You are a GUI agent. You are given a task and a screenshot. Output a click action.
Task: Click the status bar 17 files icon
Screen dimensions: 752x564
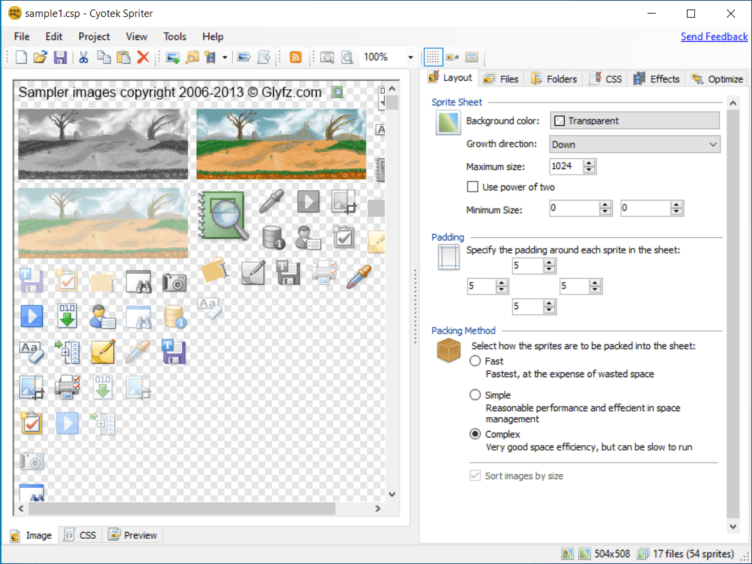(643, 554)
